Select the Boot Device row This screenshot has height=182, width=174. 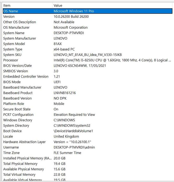point(88,131)
